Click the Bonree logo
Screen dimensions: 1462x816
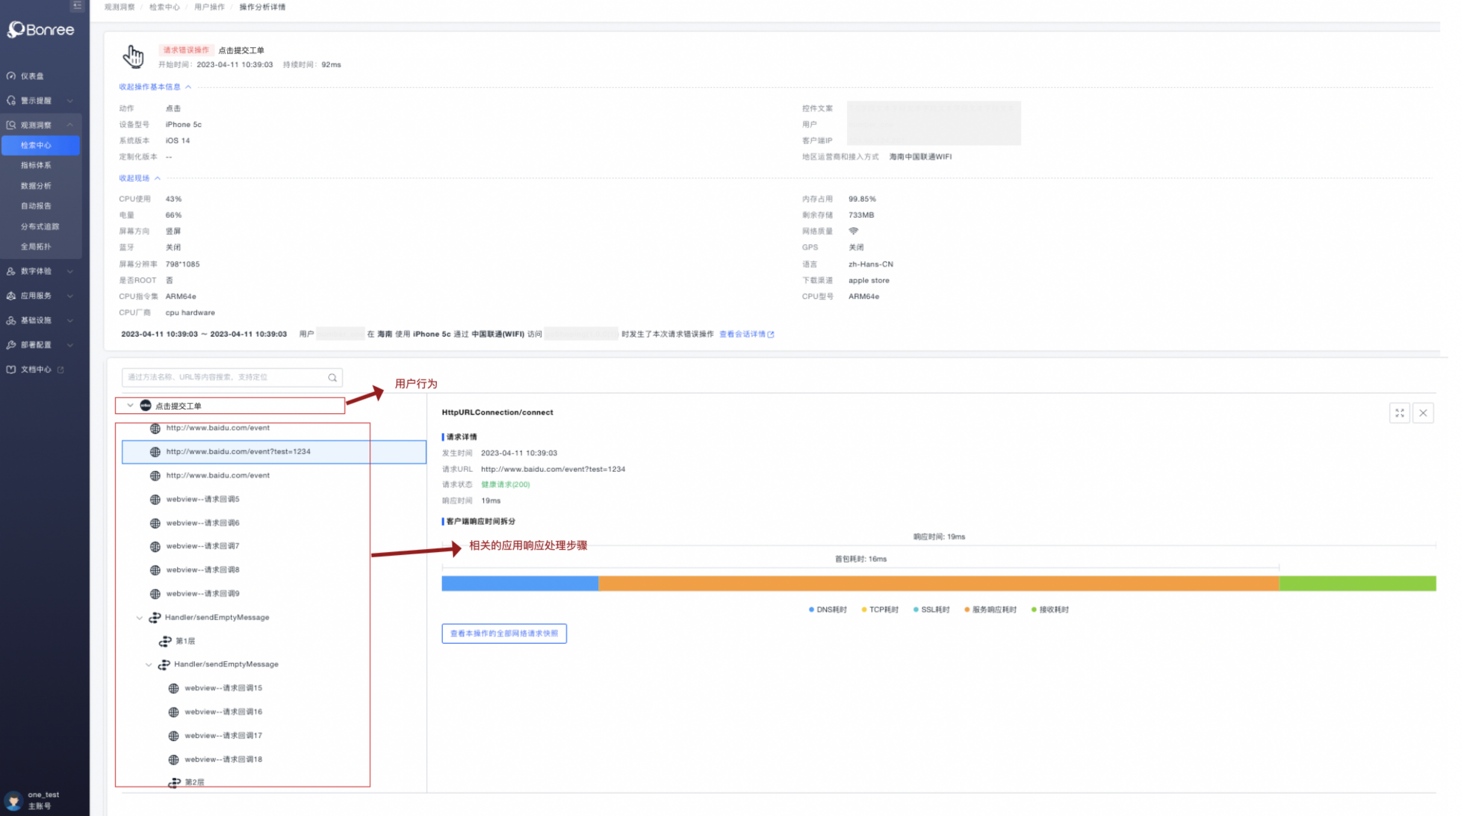(41, 30)
